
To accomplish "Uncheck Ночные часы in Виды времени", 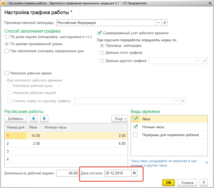I will [136, 127].
